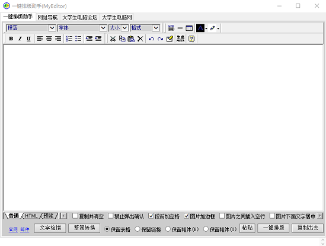Viewport: 326px width, 246px height.
Task: Click the 文字检错 button
Action: [x=50, y=228]
